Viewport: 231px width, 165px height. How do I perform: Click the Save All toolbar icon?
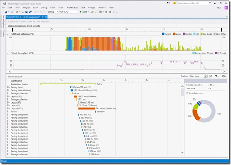[30, 12]
